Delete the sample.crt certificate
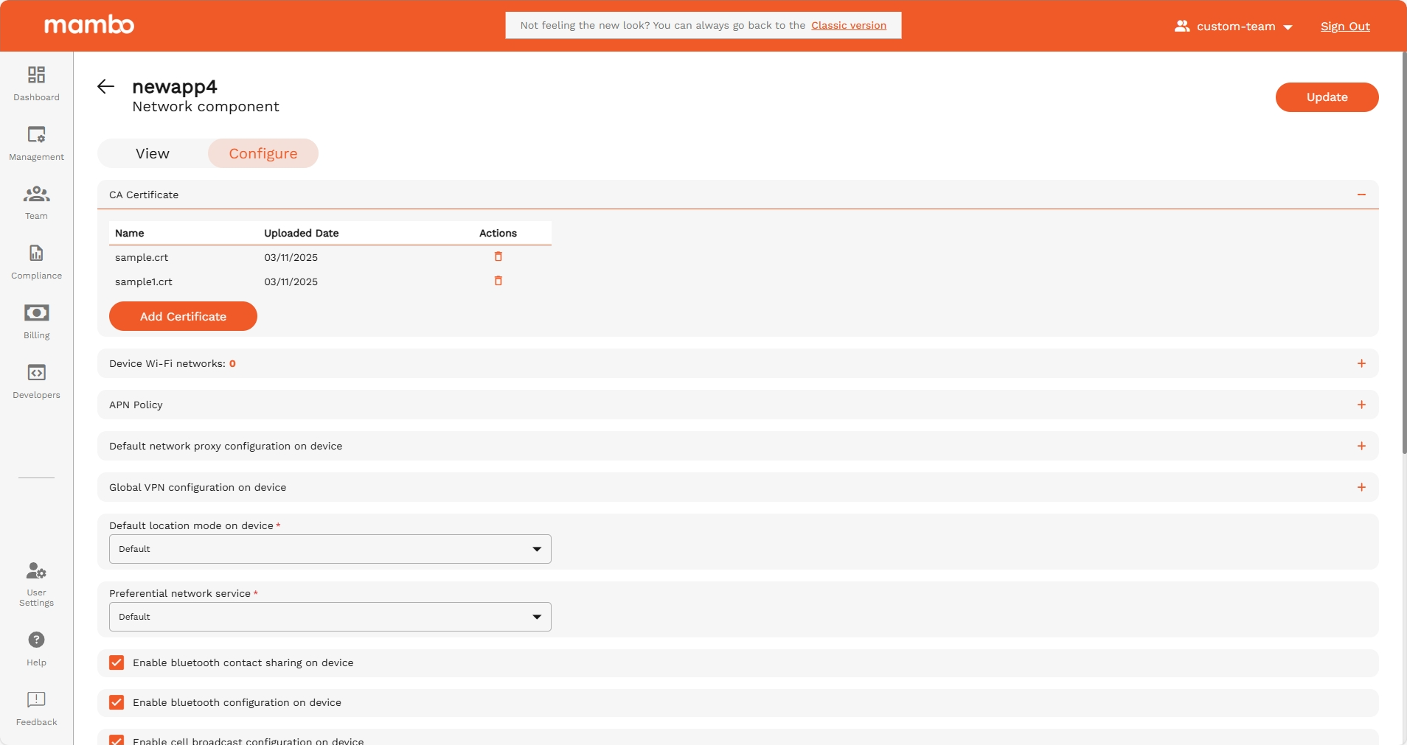This screenshot has width=1407, height=745. (x=498, y=256)
